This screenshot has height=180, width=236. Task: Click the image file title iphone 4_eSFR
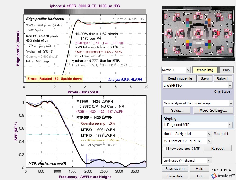(85, 6)
